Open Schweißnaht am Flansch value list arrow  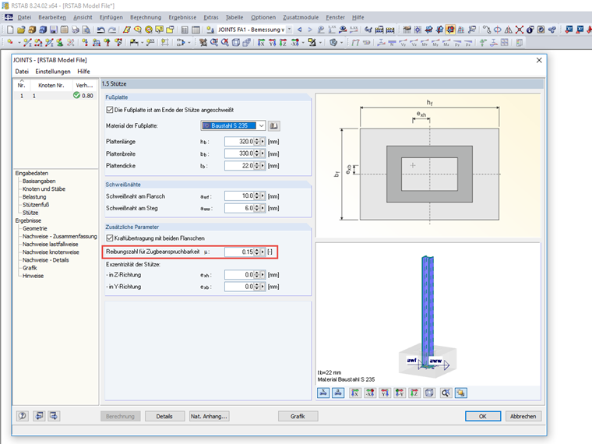click(x=263, y=196)
